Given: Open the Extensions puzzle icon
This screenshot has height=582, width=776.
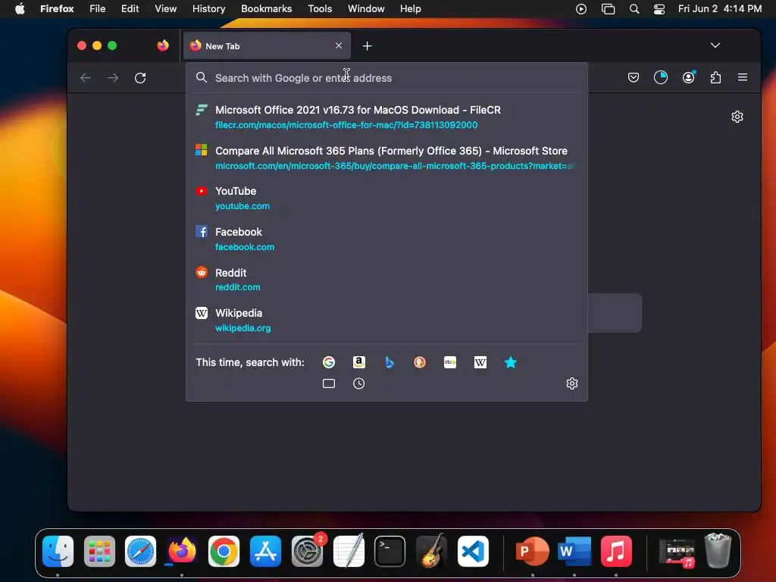Looking at the screenshot, I should 715,77.
